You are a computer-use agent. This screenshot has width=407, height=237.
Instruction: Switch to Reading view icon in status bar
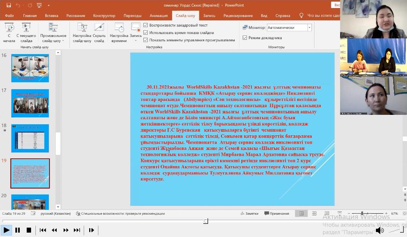(x=327, y=213)
